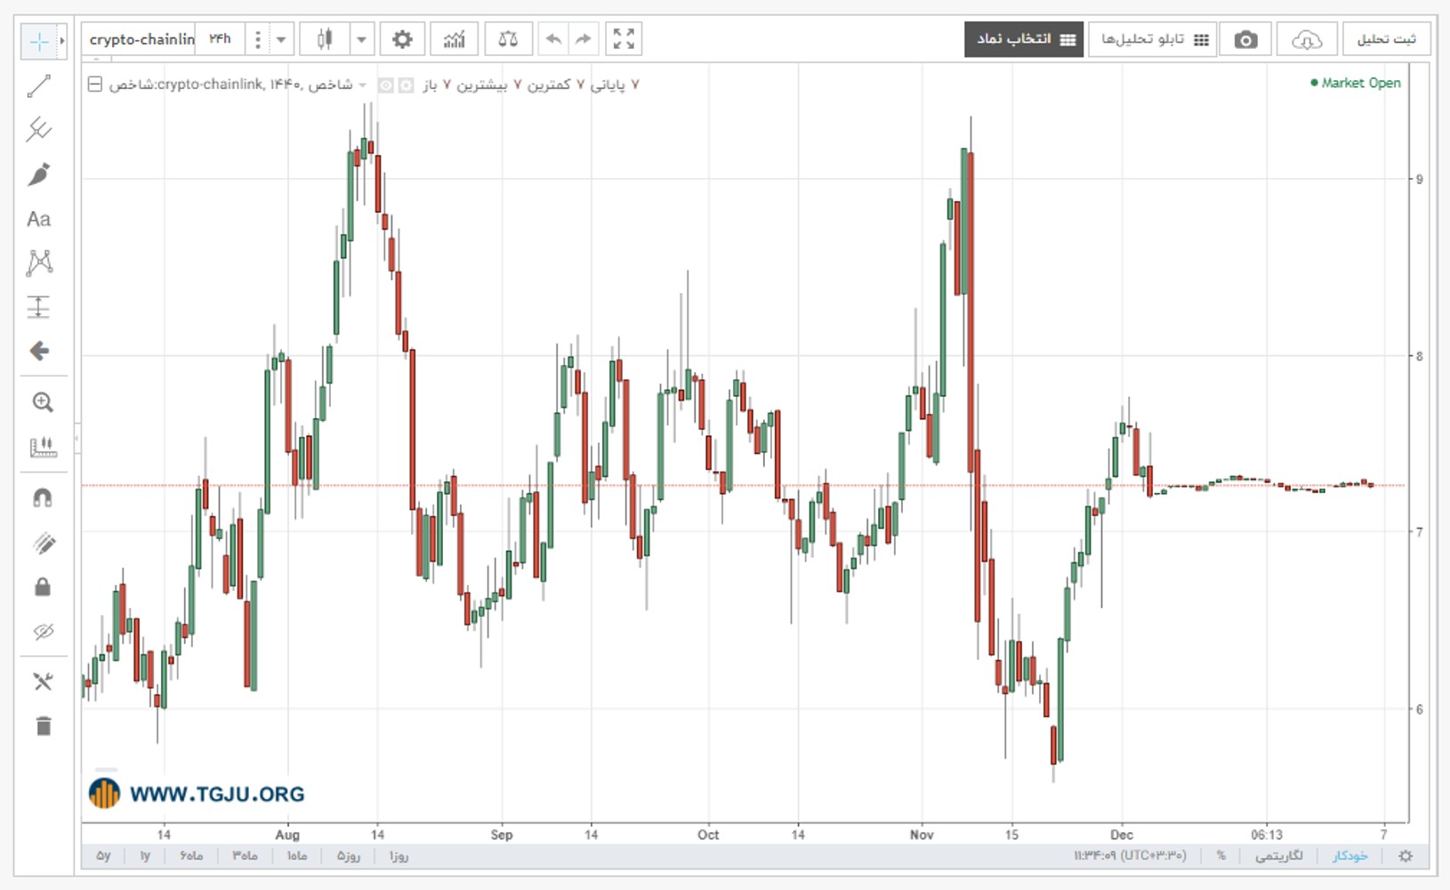Collapse the left drawing toolbar handle
Screen dimensions: 1450x890
(77, 438)
